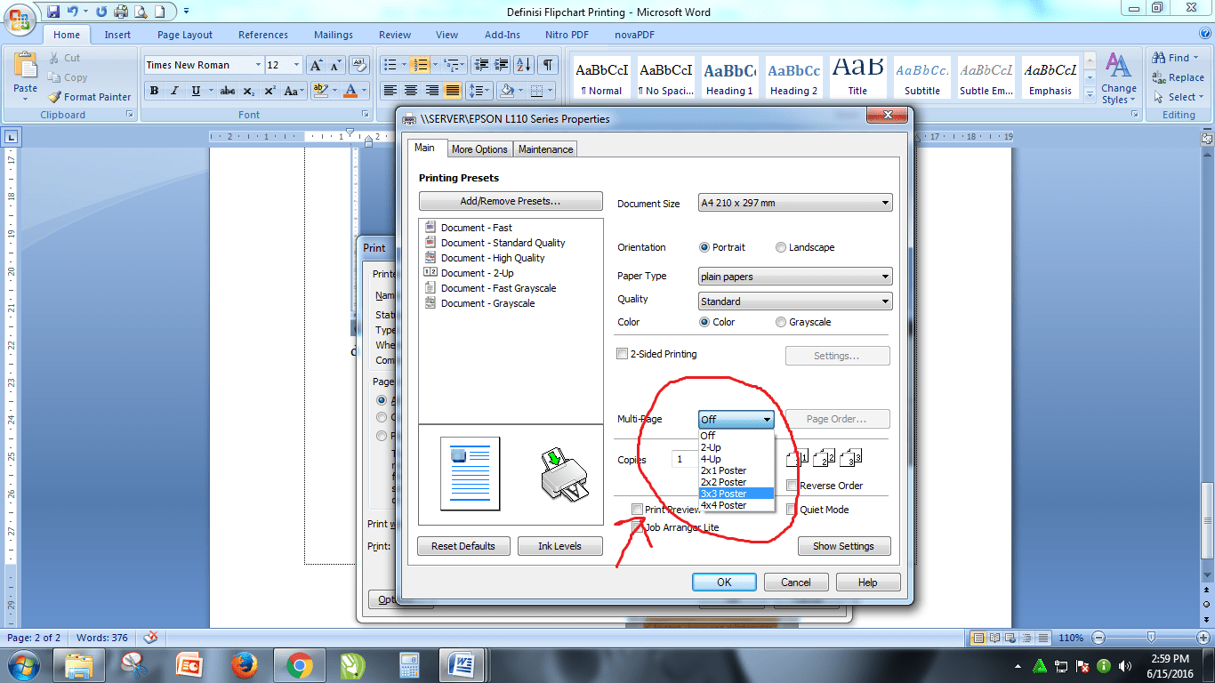Tick the Print Preview checkbox in printer properties
This screenshot has width=1215, height=683.
tap(637, 510)
